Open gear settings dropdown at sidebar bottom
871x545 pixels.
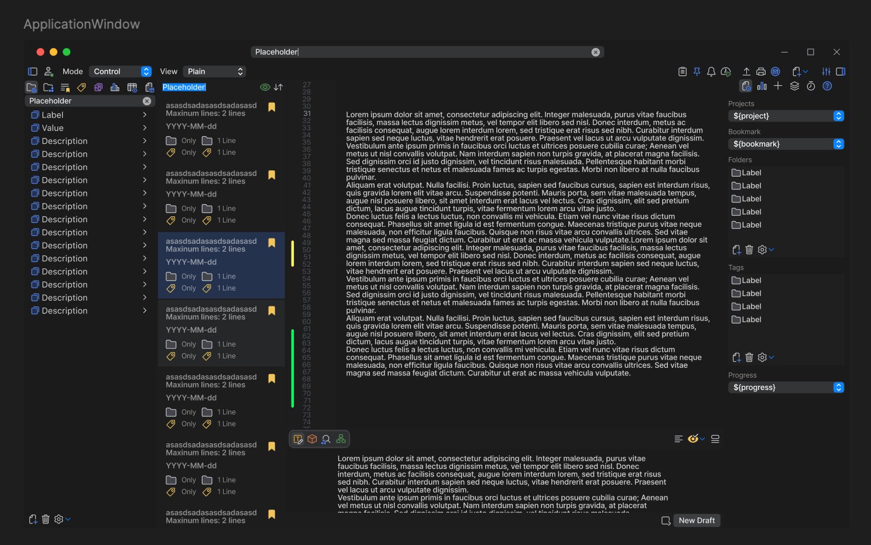[62, 519]
